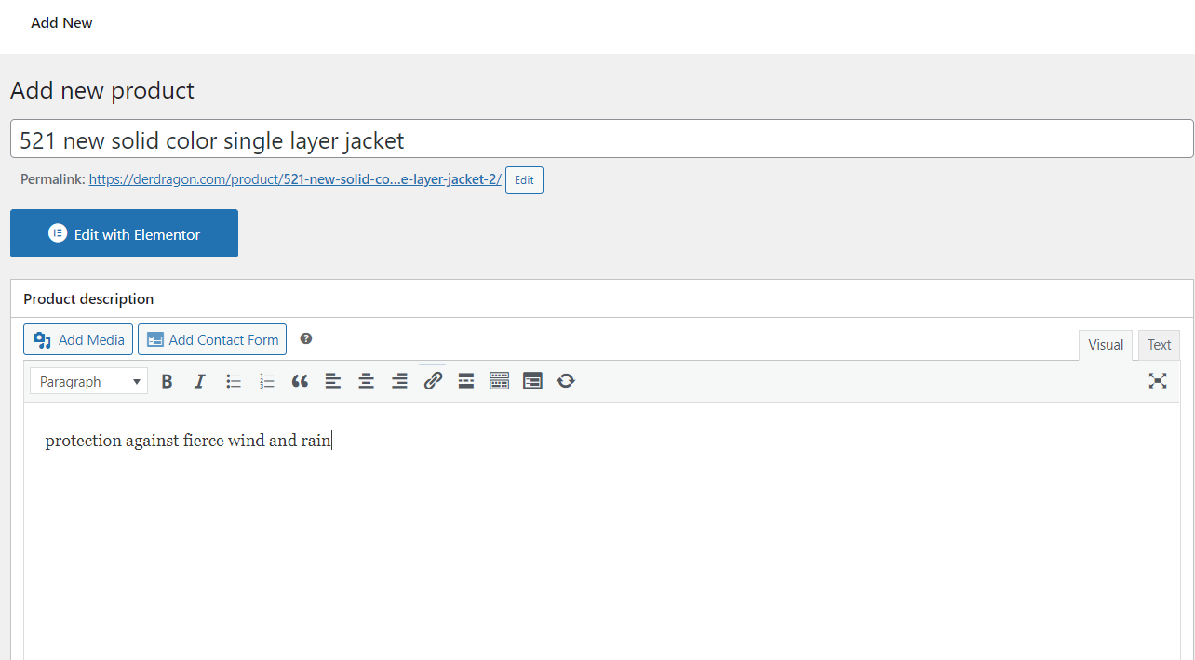Switch to the Text editor tab

1159,345
